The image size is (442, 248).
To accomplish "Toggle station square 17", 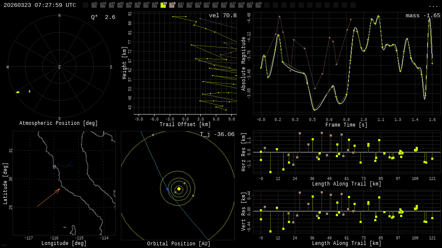I will point(232,5).
